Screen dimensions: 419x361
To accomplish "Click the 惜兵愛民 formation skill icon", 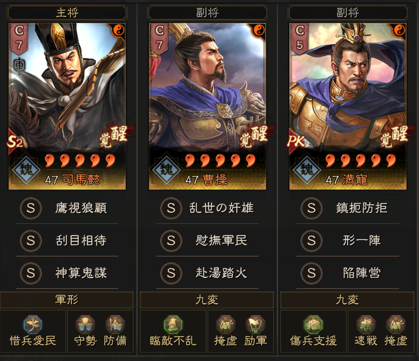I will coord(32,325).
